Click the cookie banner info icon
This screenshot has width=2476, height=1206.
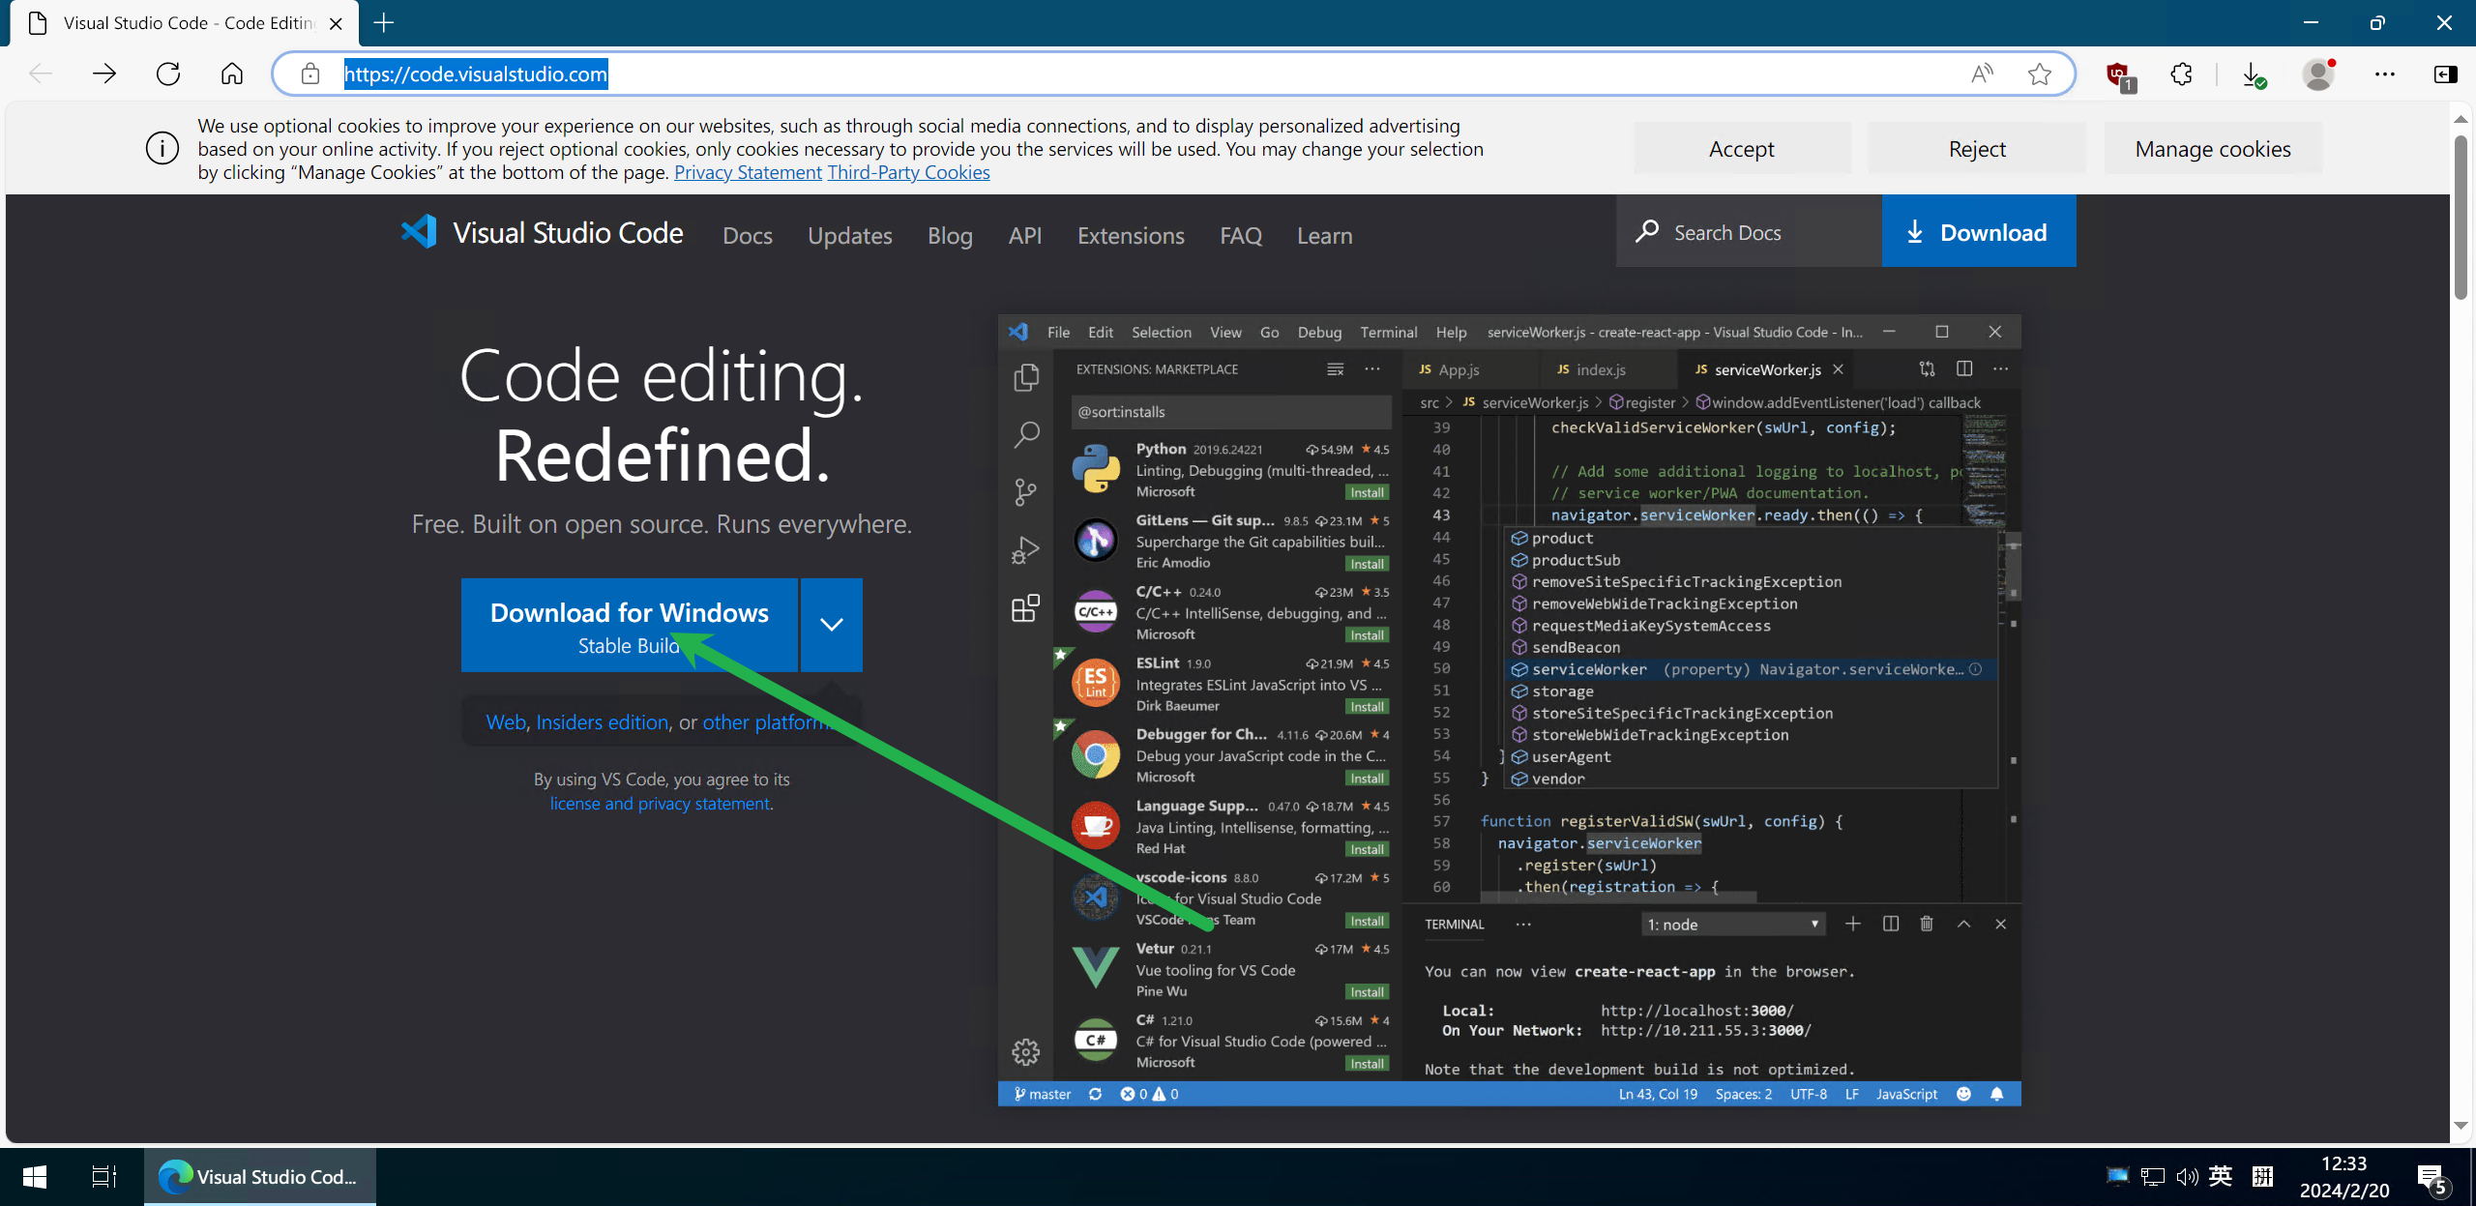tap(162, 149)
